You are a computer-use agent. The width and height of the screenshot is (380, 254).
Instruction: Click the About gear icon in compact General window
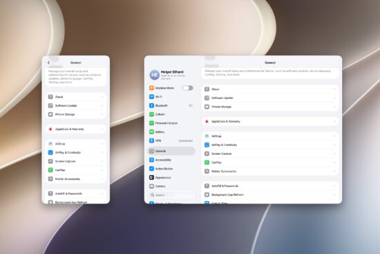(50, 97)
